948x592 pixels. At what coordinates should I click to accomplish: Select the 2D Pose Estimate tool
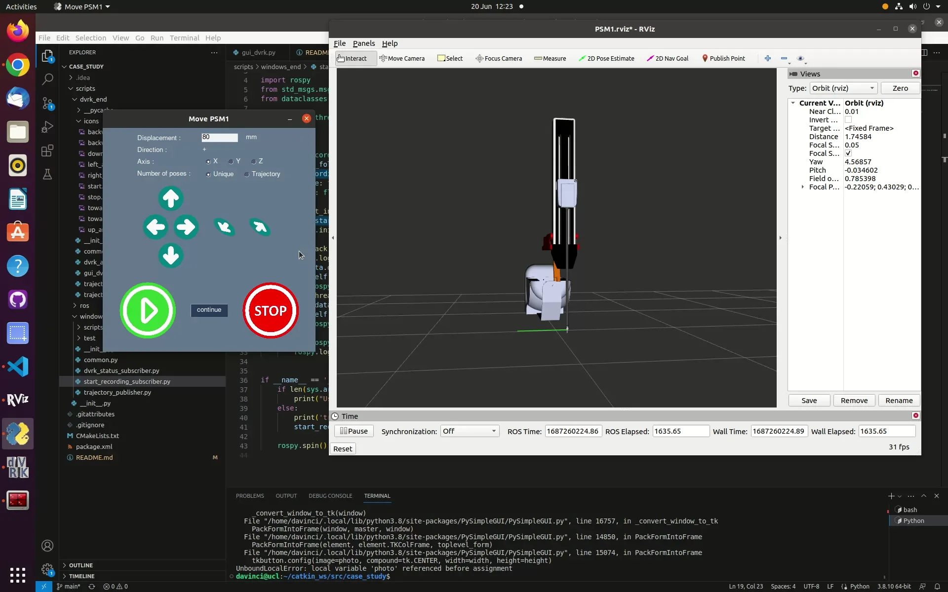tap(606, 58)
